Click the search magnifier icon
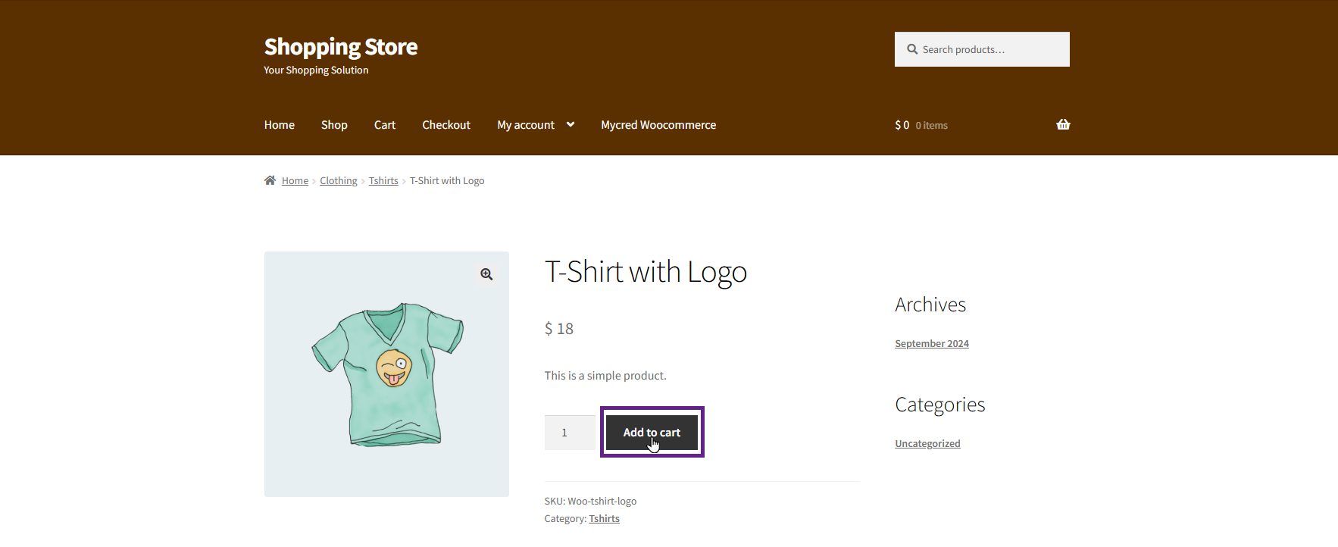 tap(912, 49)
